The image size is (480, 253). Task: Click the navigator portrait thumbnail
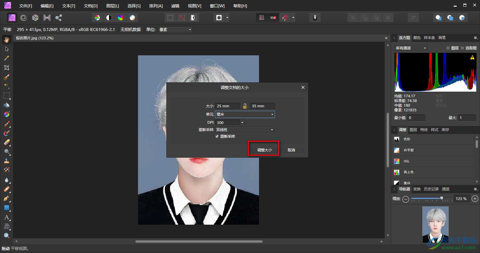pyautogui.click(x=435, y=225)
